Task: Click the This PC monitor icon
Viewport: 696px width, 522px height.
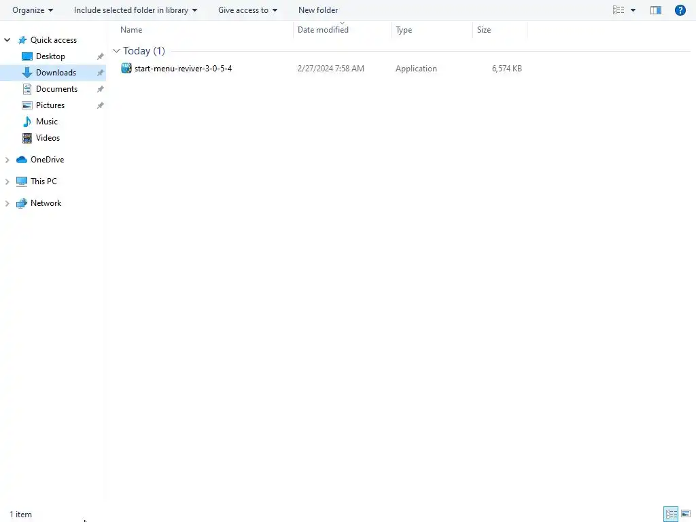Action: click(x=22, y=181)
